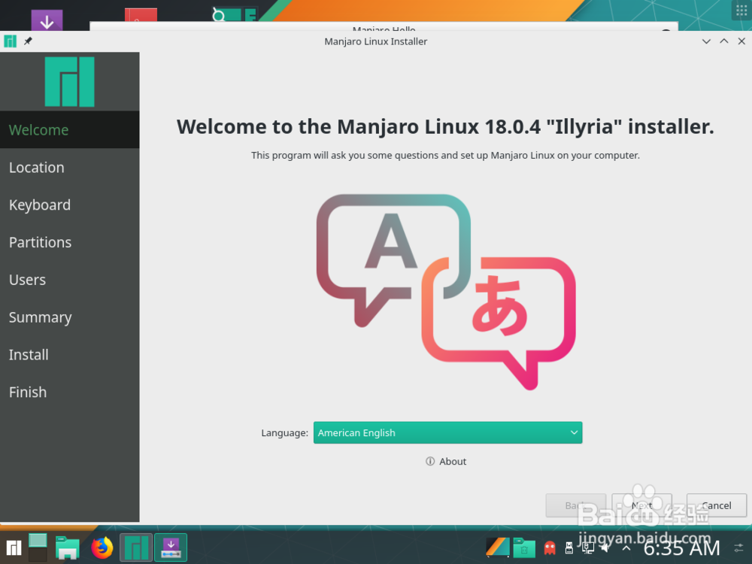
Task: Open the Language dropdown showing American English
Action: point(447,432)
